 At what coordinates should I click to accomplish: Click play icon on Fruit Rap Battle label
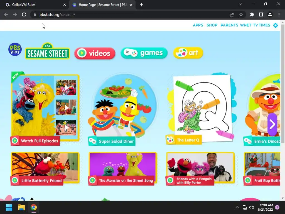tap(247, 180)
